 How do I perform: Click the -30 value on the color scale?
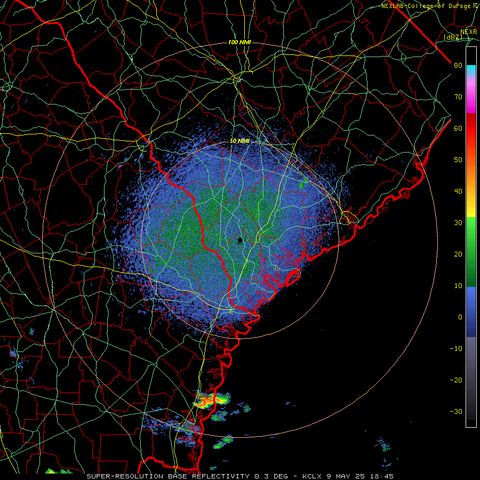pyautogui.click(x=456, y=412)
